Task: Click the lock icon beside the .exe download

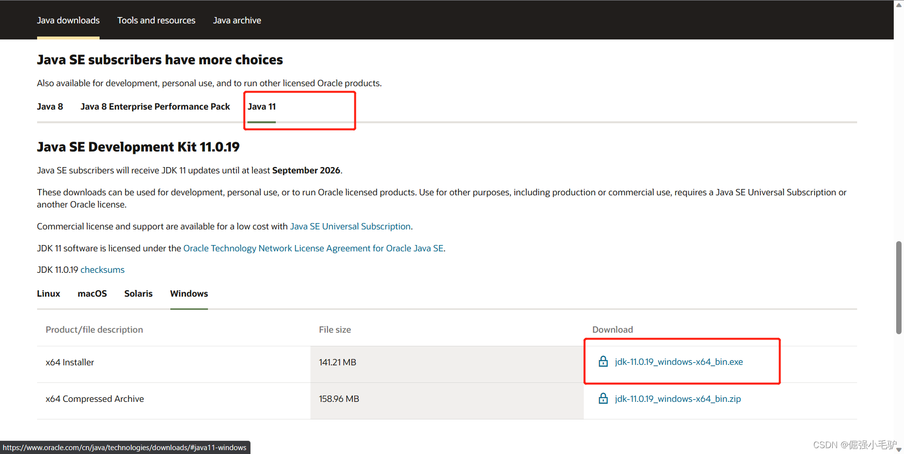Action: (603, 361)
